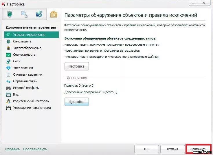Go to Самозащита settings

coord(31,41)
